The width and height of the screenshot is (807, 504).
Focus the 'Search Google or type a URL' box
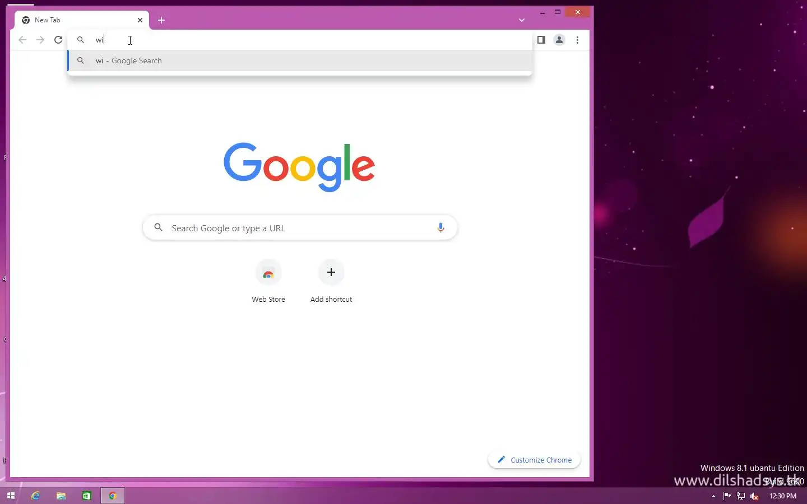pos(300,228)
